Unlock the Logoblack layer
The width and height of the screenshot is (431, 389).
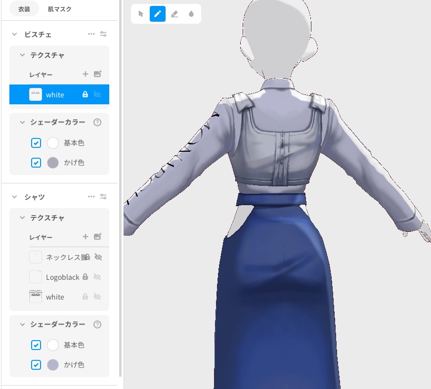coord(85,277)
